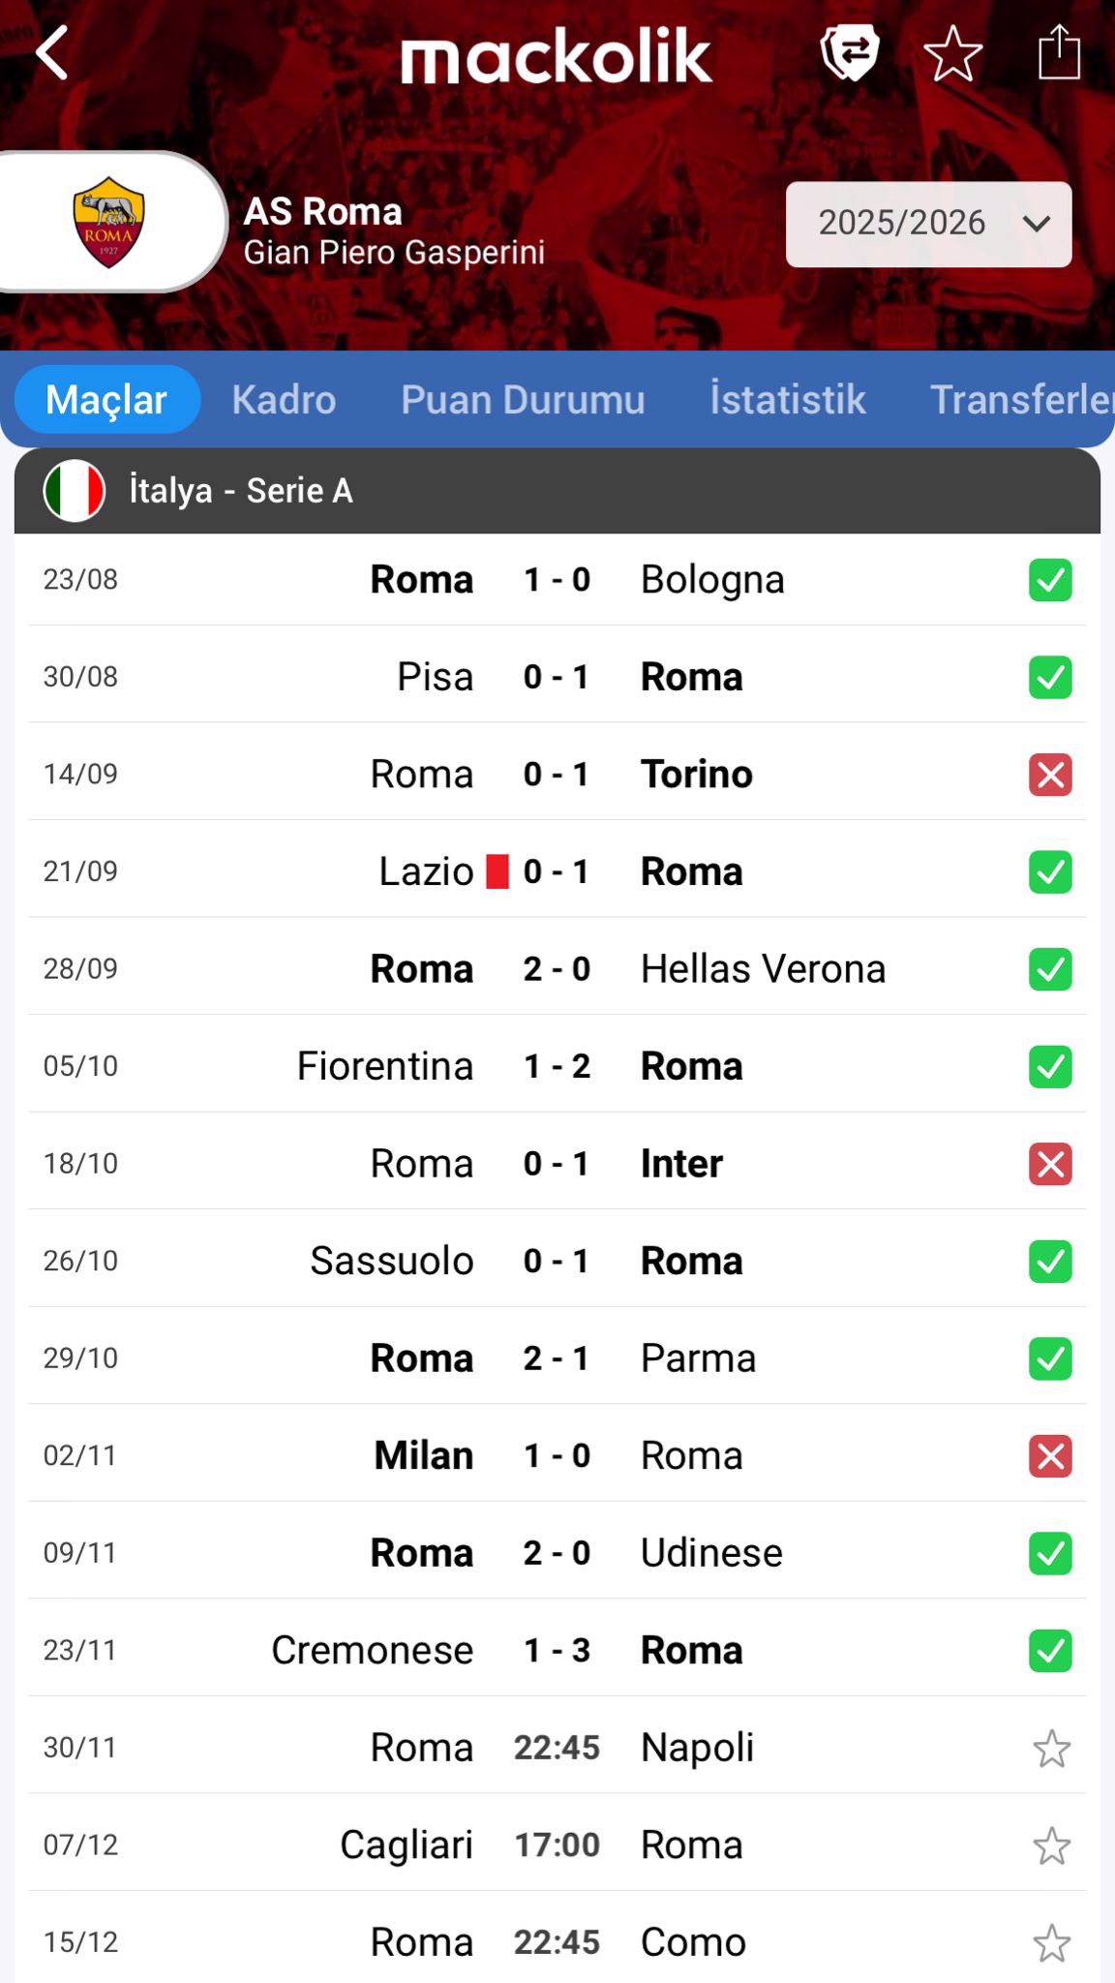Star the Roma vs Napoli match
The width and height of the screenshot is (1115, 1983).
(1051, 1749)
